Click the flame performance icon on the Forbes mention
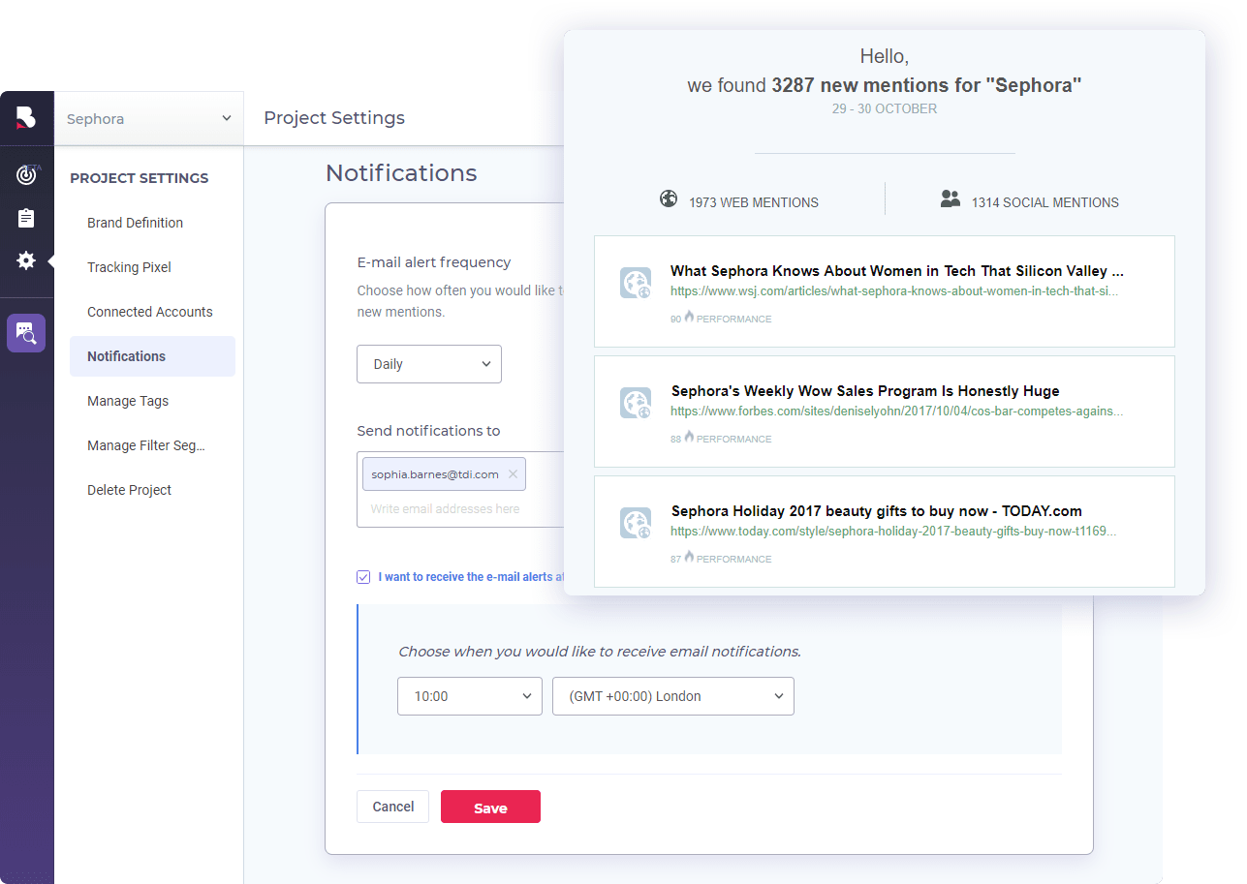The image size is (1247, 884). point(688,437)
